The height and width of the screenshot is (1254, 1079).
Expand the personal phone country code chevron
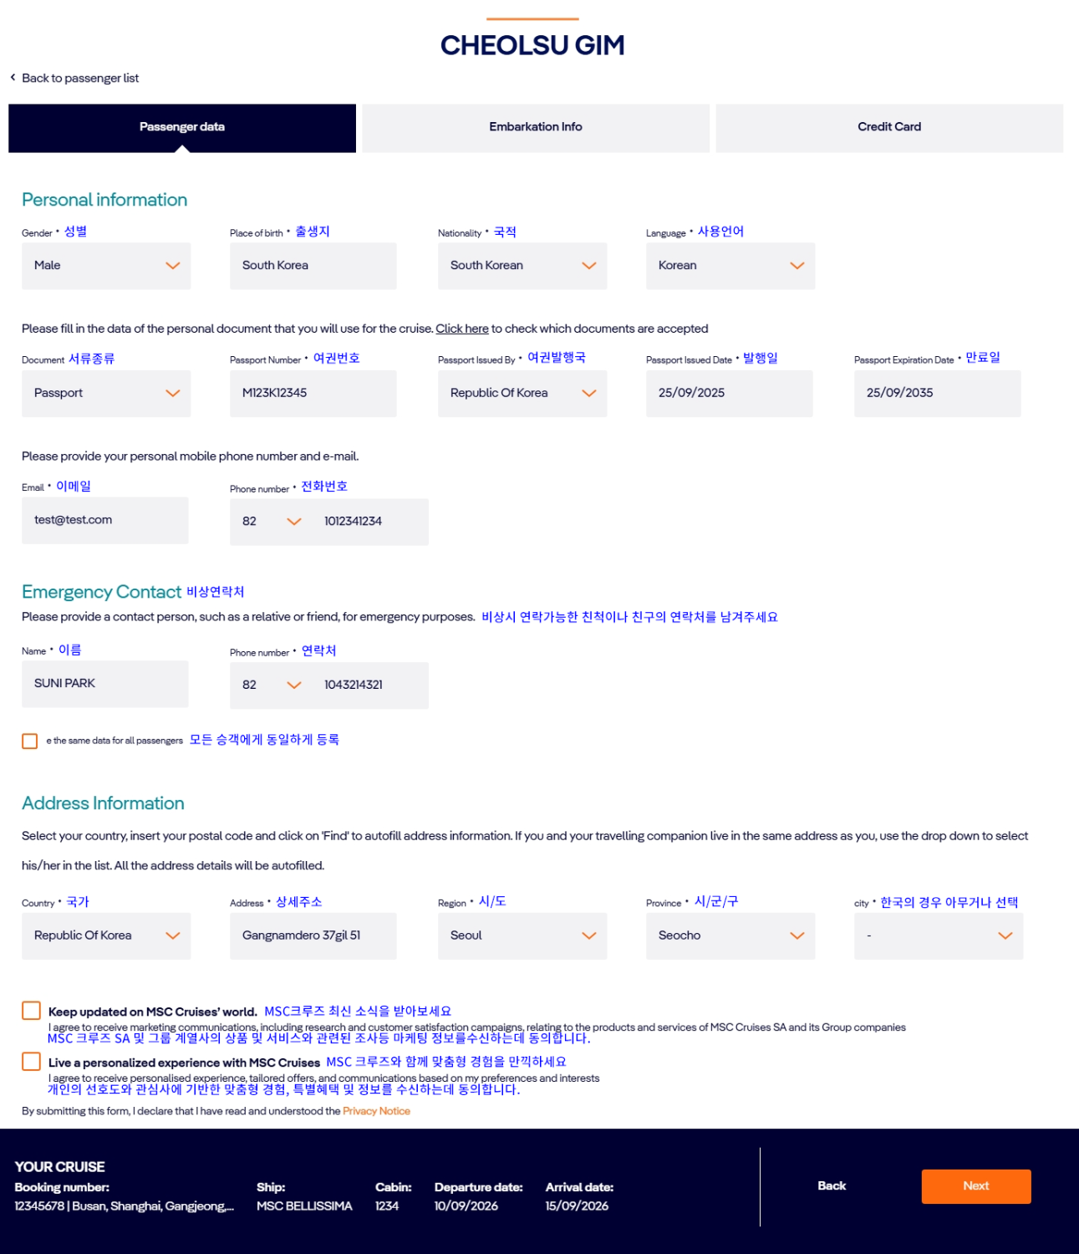tap(293, 522)
